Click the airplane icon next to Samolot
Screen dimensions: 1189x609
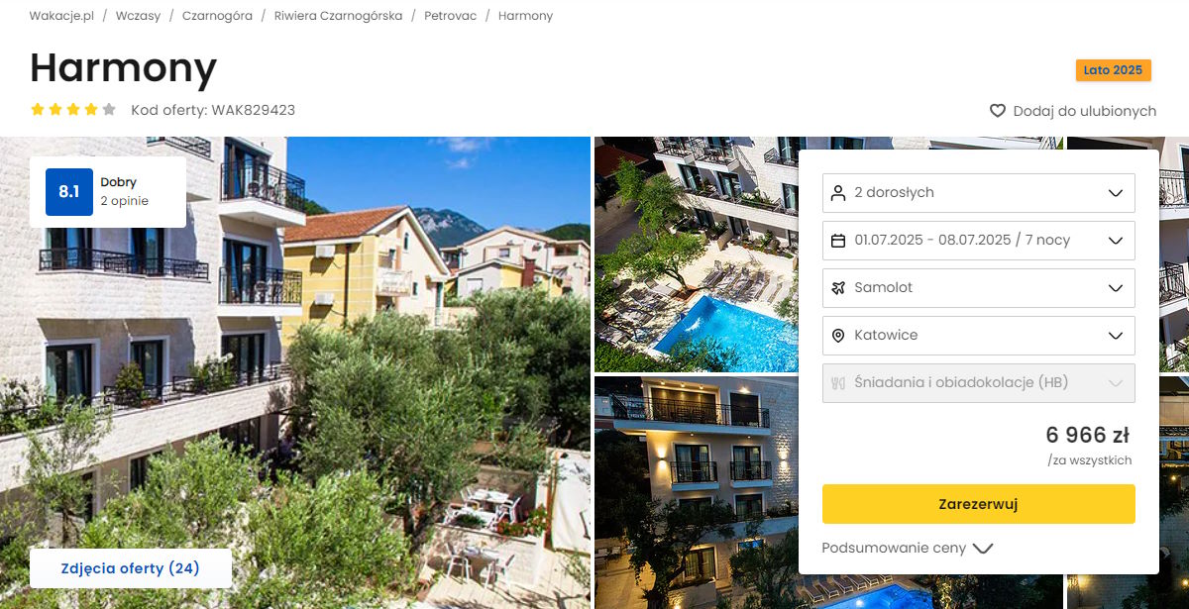(838, 287)
